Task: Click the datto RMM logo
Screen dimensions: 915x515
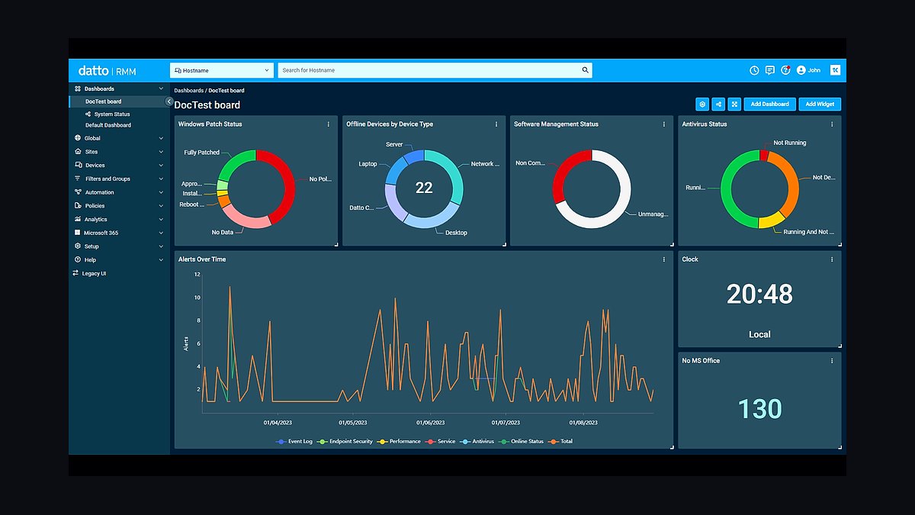Action: click(108, 71)
